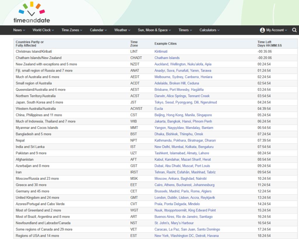
Task: Open the Chatham Islands link
Action: pos(167,58)
